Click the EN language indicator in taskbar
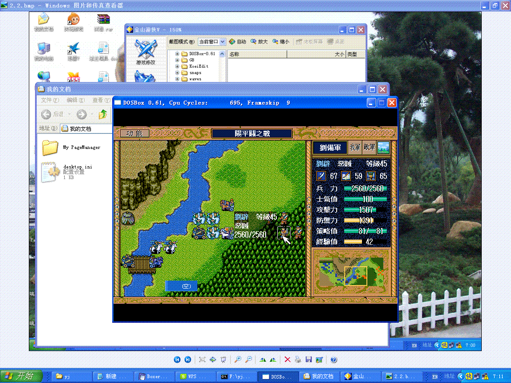The height and width of the screenshot is (383, 511). click(435, 376)
